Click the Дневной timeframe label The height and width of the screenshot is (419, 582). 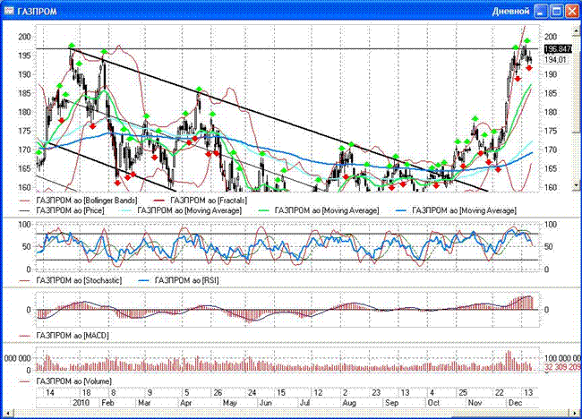click(x=510, y=11)
